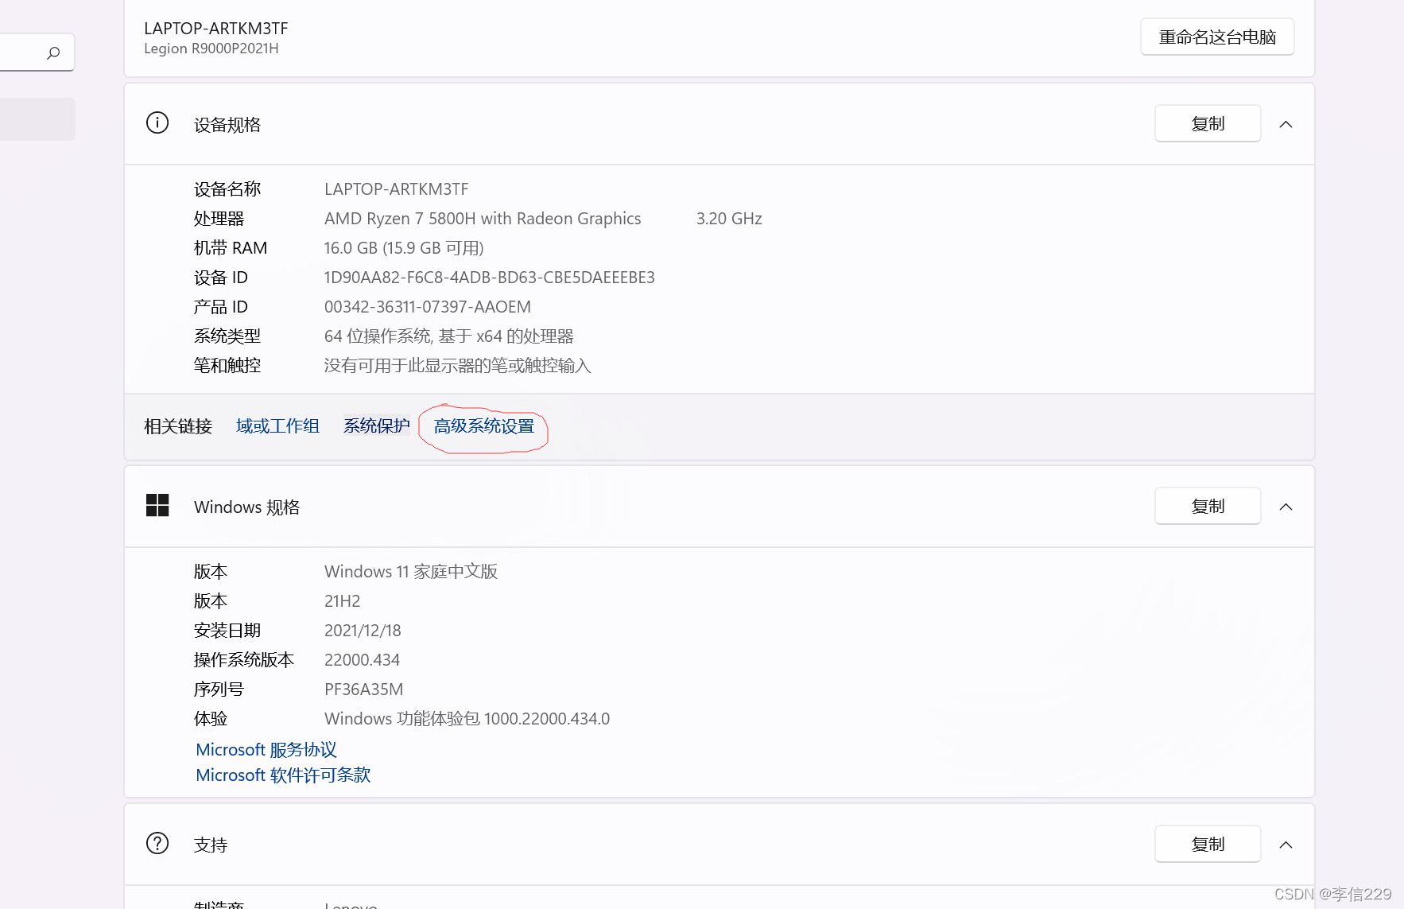Open the 域或工作组 link
The height and width of the screenshot is (909, 1404).
coord(277,426)
